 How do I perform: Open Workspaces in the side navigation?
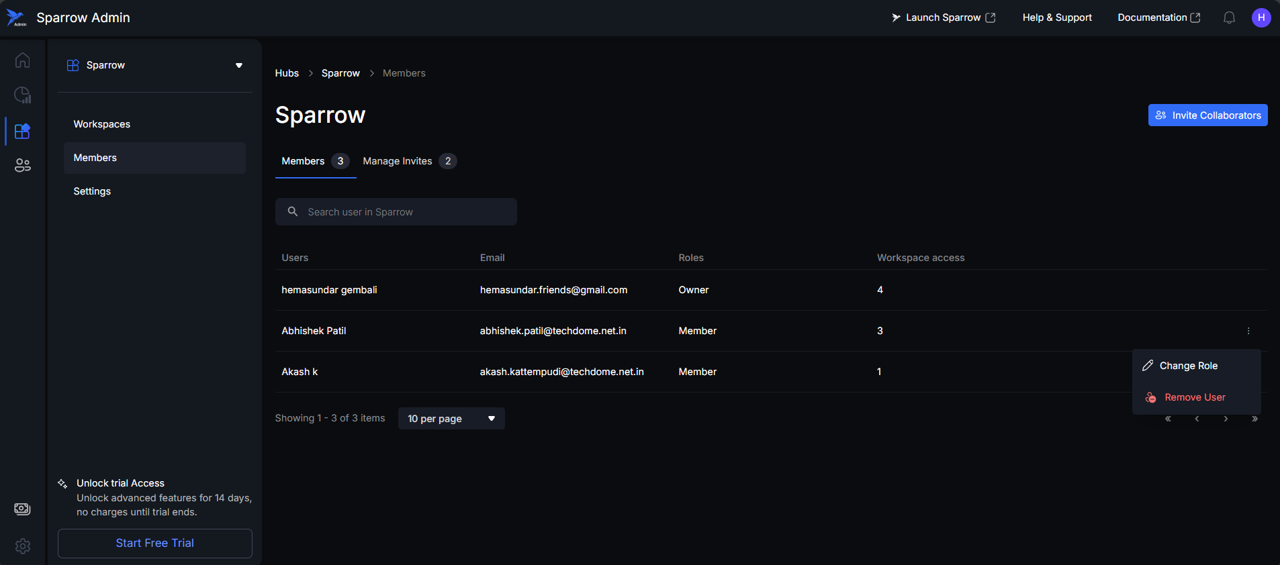[102, 124]
